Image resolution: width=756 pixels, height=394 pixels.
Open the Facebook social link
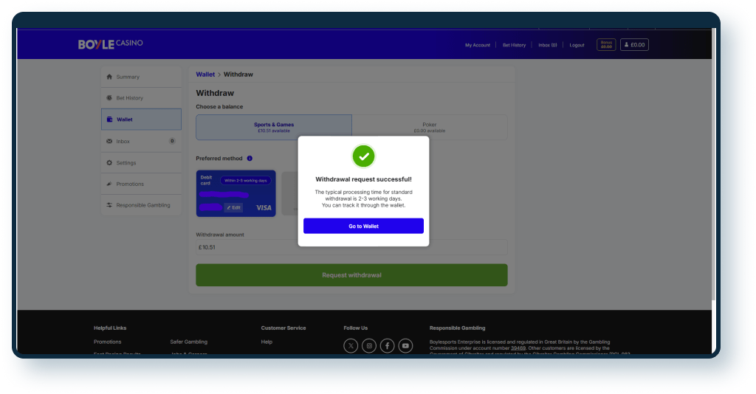[x=387, y=345]
